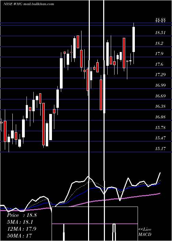Click the 50MA : 17 readout
The height and width of the screenshot is (241, 172).
click(x=19, y=235)
